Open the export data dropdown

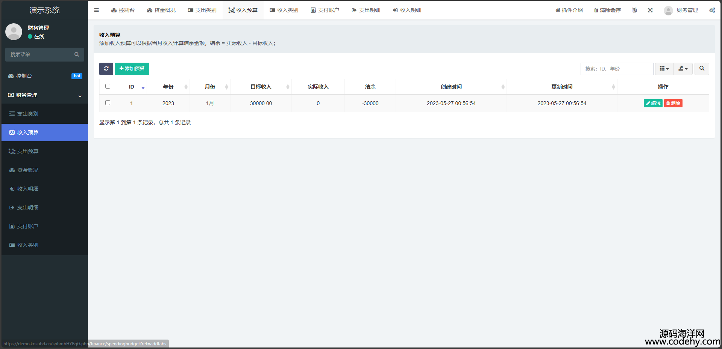683,69
